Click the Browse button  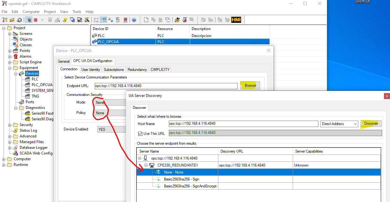[250, 85]
